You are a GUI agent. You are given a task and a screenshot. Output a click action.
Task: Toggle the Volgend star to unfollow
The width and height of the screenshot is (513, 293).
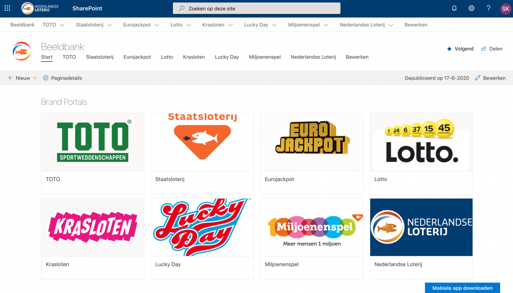[x=449, y=49]
